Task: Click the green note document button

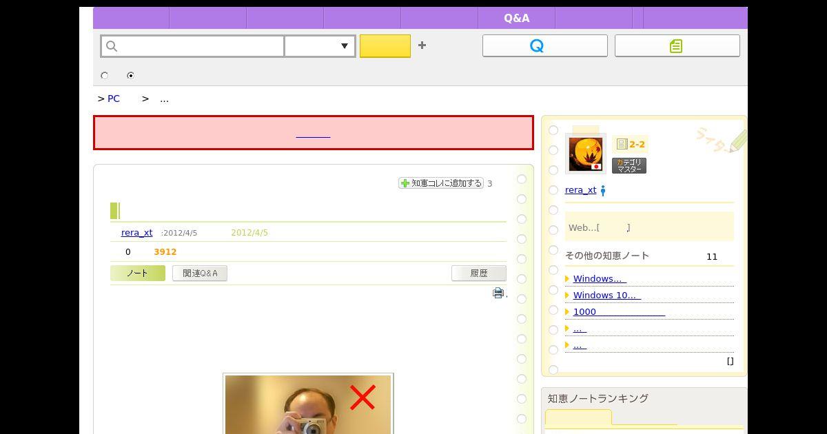Action: pyautogui.click(x=677, y=45)
